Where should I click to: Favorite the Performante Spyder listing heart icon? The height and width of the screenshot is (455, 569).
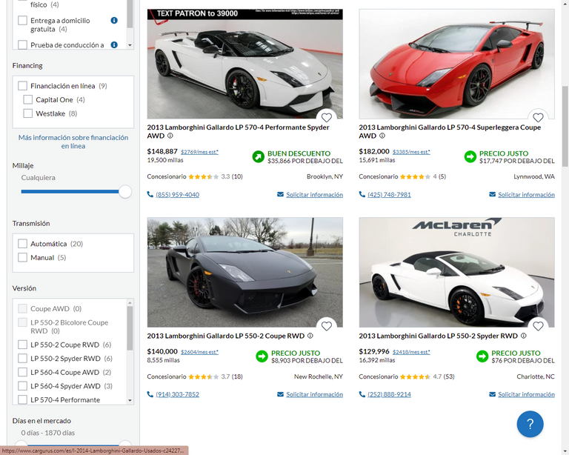327,118
